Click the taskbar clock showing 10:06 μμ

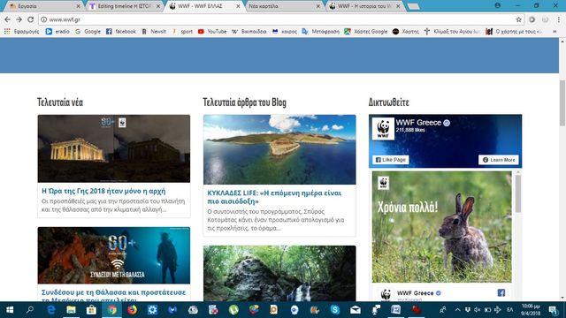tap(531, 310)
